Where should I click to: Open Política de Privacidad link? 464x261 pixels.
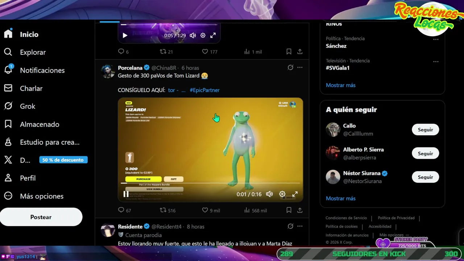[396, 218]
